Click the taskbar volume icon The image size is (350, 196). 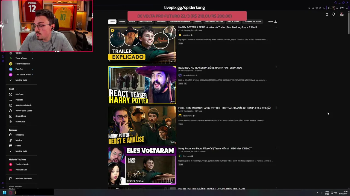coord(336,193)
